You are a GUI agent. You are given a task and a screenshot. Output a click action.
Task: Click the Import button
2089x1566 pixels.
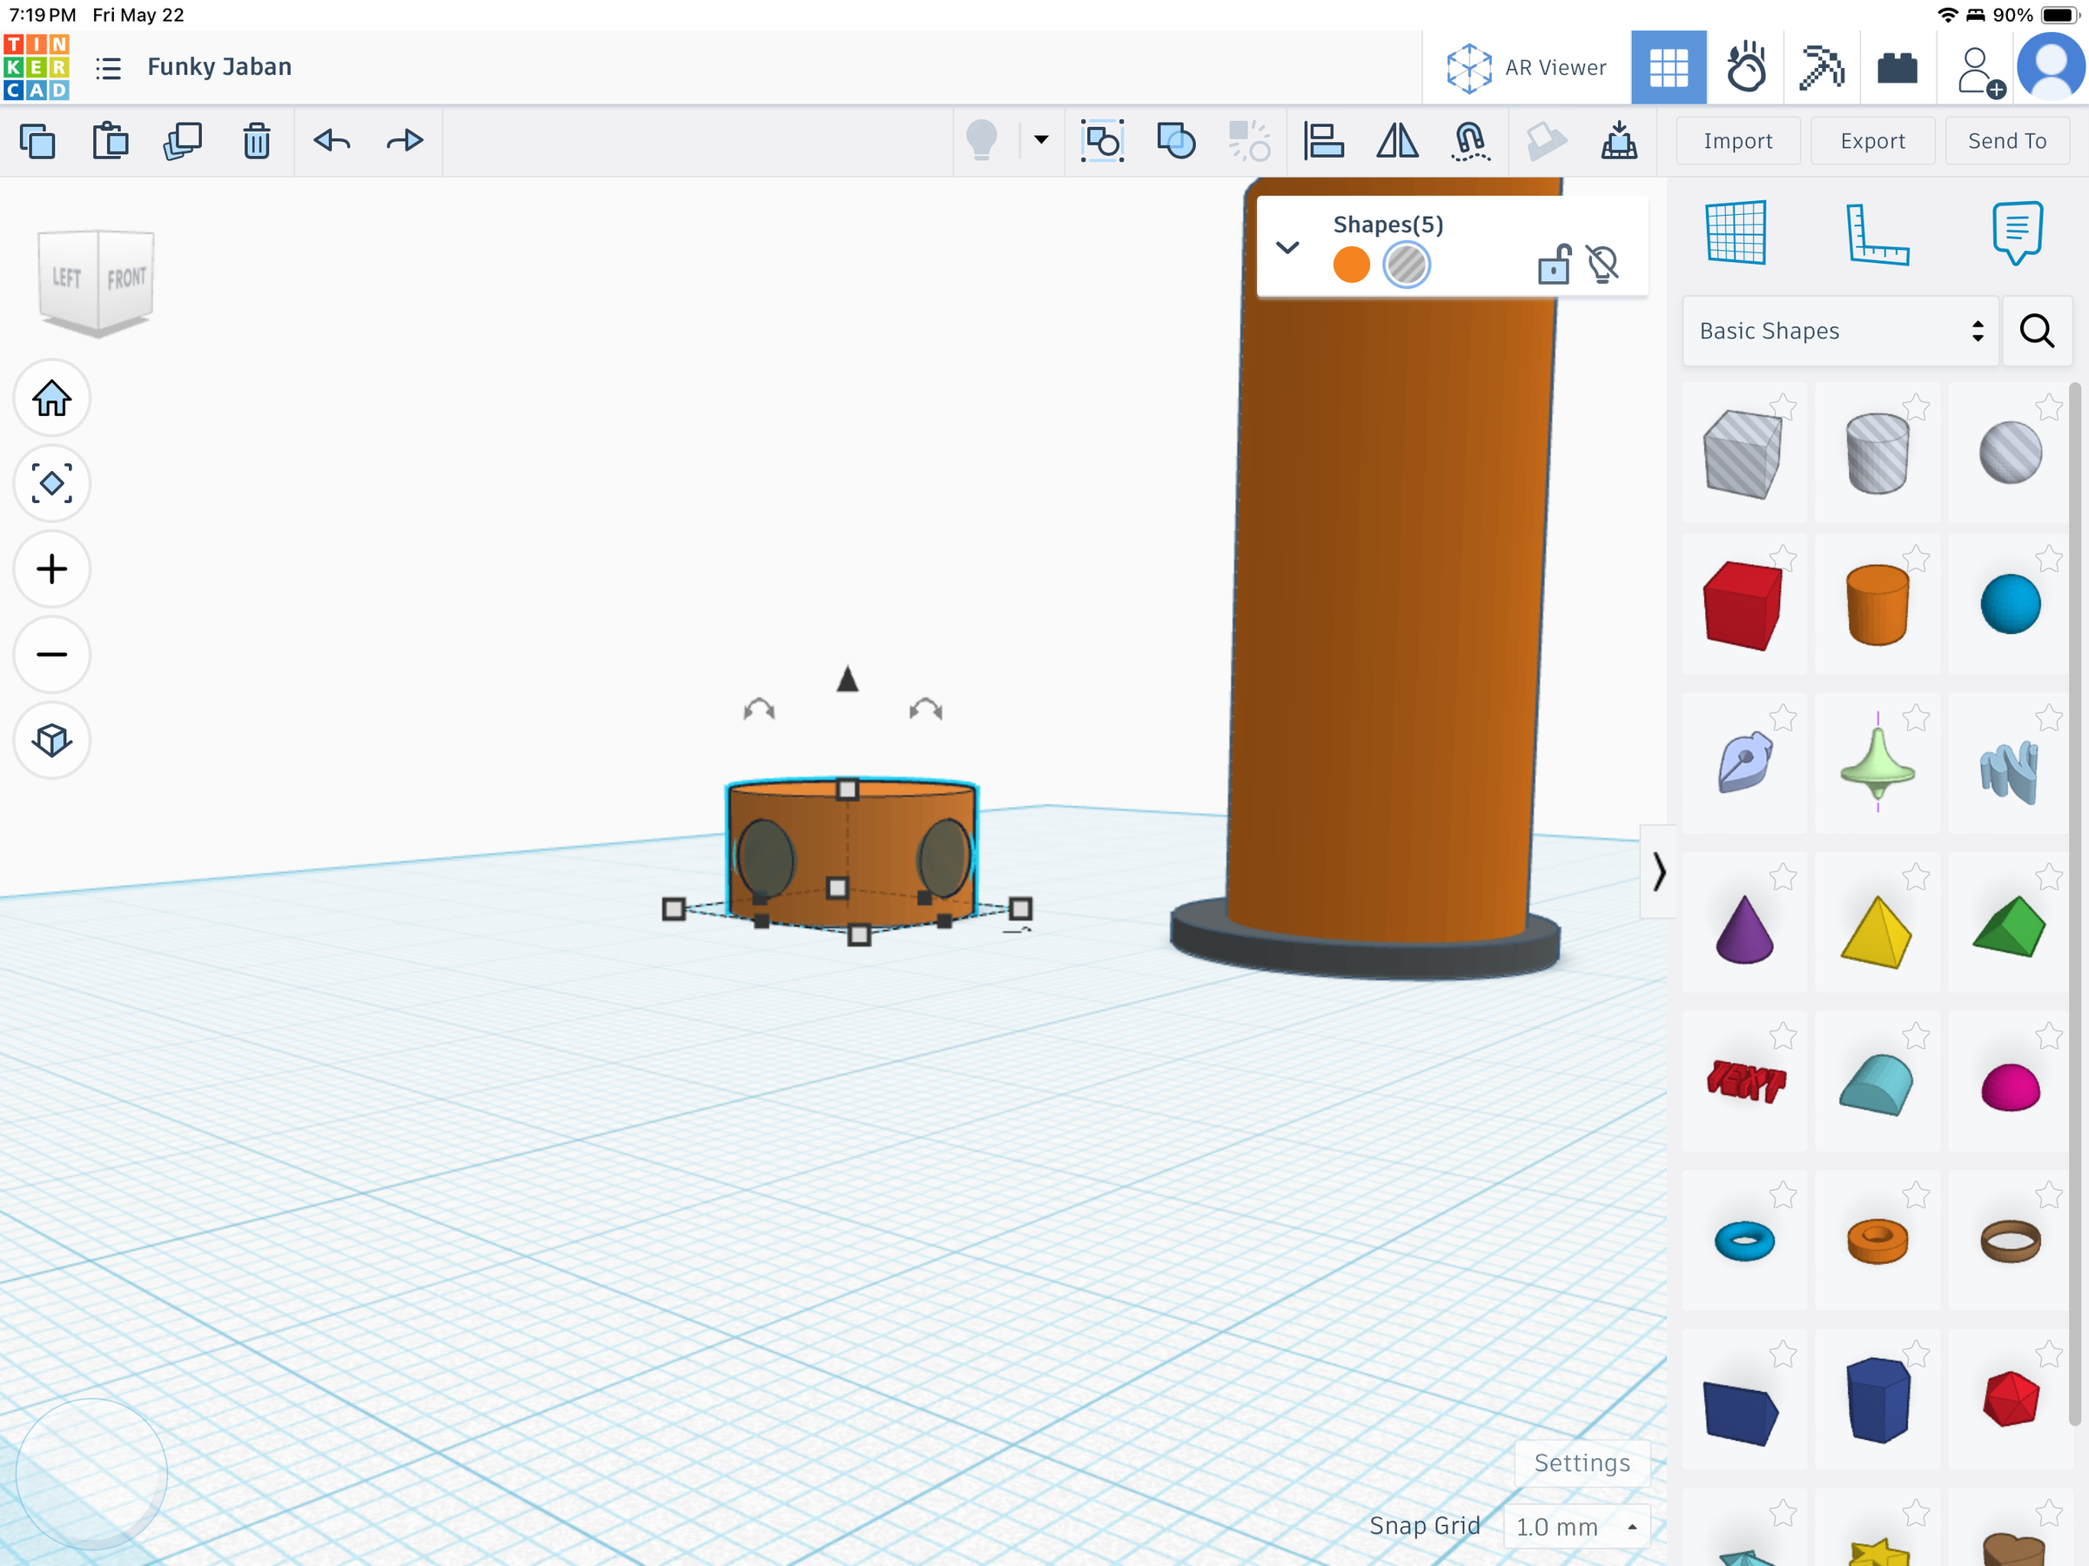tap(1737, 141)
